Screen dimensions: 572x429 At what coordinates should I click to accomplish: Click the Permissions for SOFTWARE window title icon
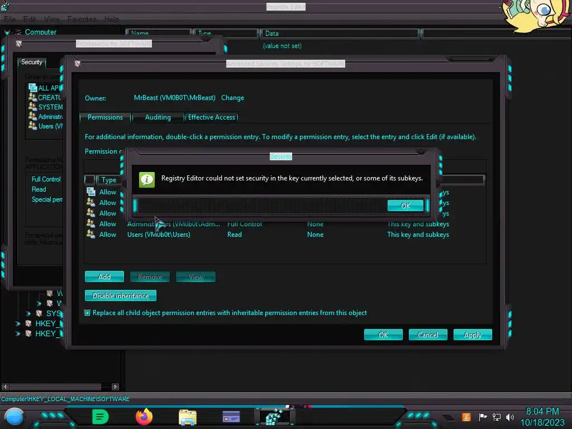coord(19,44)
